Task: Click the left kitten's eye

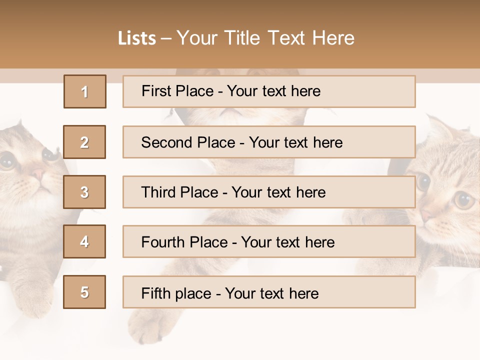Action: tap(7, 161)
